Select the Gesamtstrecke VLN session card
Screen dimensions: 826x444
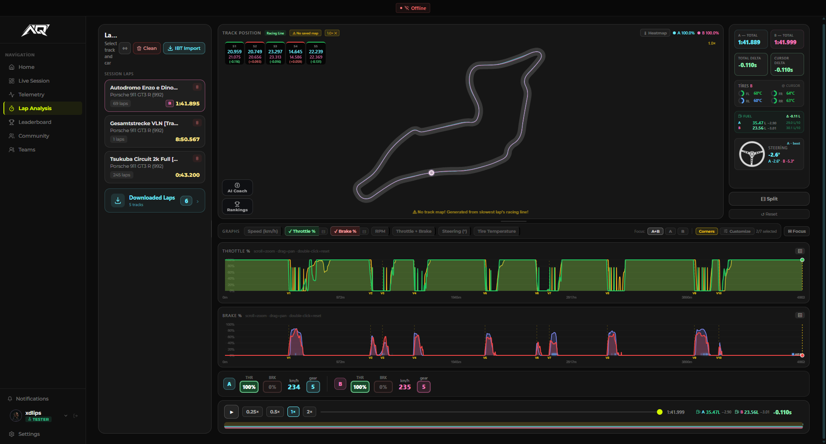point(155,131)
